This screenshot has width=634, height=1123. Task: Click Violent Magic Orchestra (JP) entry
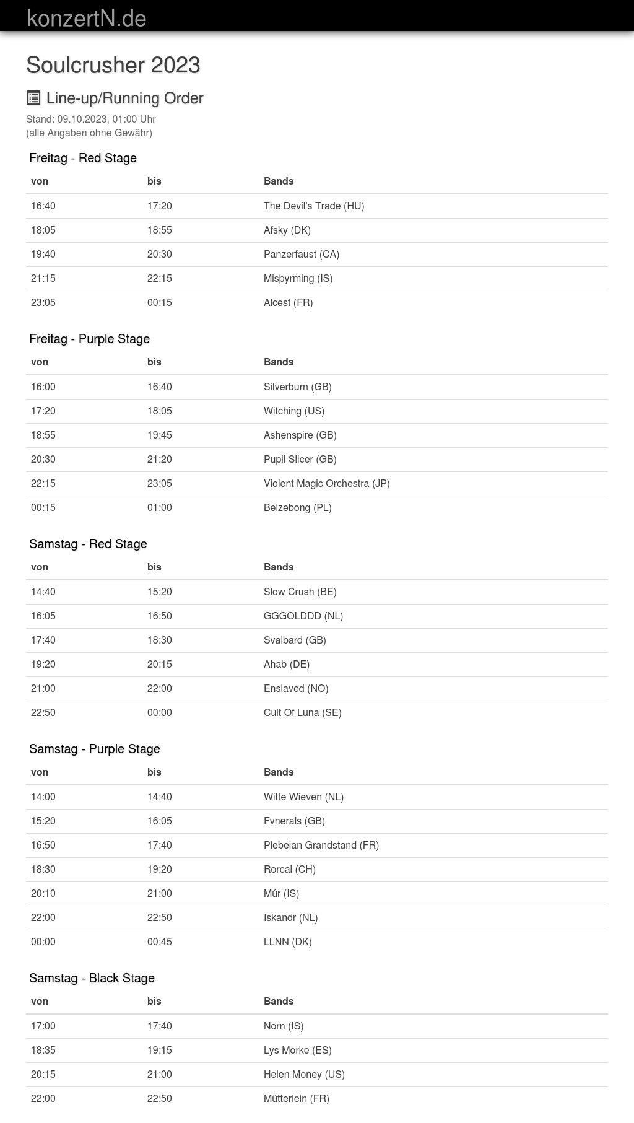pos(326,484)
